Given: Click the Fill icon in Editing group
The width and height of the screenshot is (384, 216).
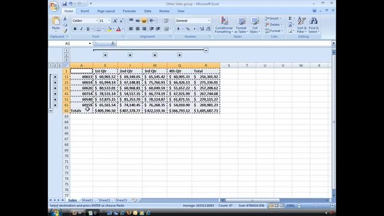Looking at the screenshot, I should [290, 25].
